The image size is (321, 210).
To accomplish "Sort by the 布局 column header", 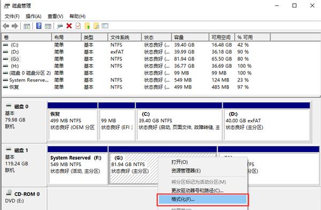I will point(66,37).
